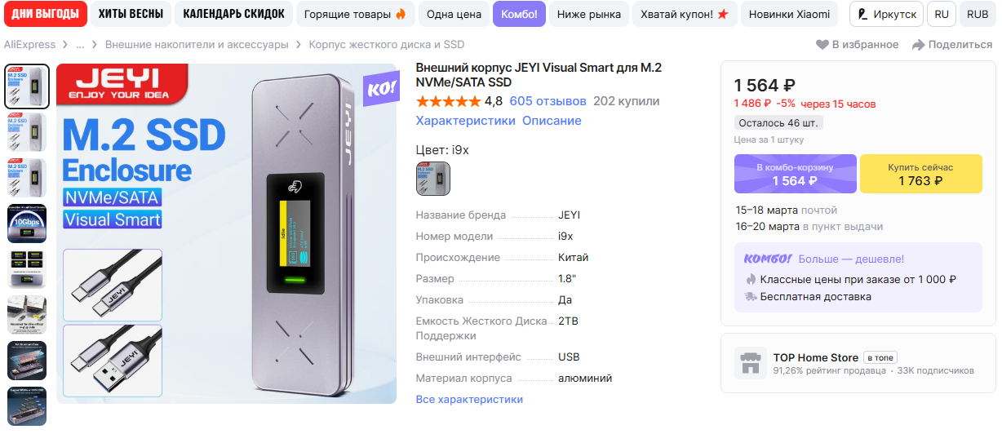Click the Купить сейчас button

(920, 174)
